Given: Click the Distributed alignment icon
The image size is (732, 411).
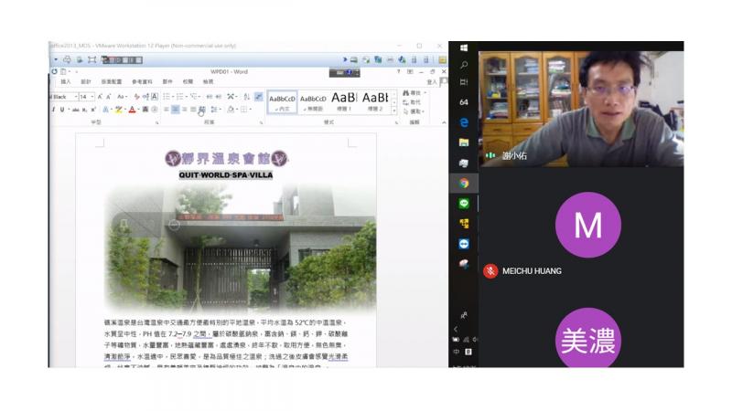Looking at the screenshot, I should [x=202, y=110].
